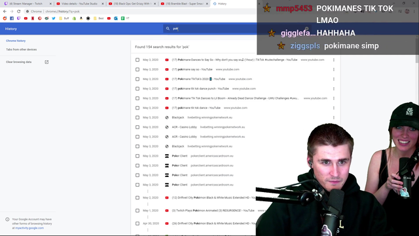Select Chrome history in the sidebar
This screenshot has height=236, width=419.
coord(16,41)
